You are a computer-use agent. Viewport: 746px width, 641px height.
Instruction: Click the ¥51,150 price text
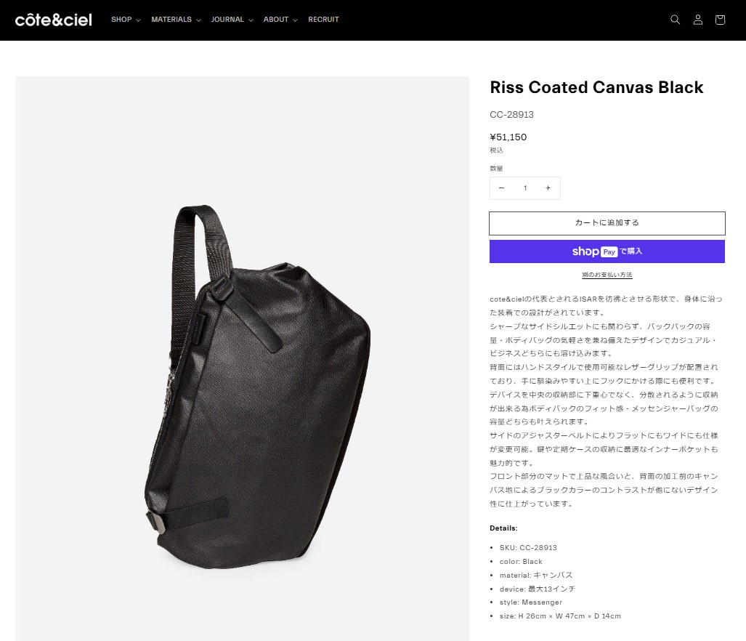tap(508, 137)
